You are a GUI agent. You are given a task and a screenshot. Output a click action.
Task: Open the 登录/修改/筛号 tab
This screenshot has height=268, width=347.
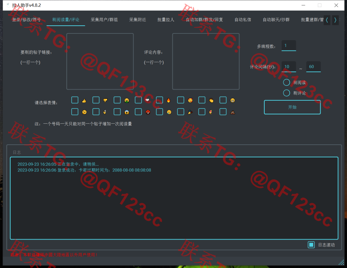coord(26,20)
